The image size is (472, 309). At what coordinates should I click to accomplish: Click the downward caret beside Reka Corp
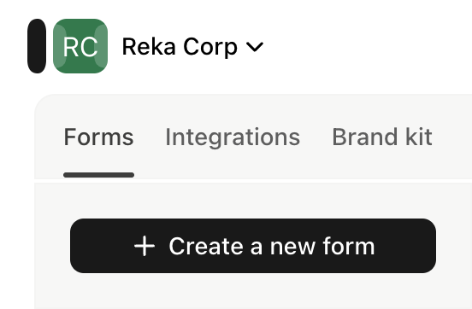click(255, 47)
